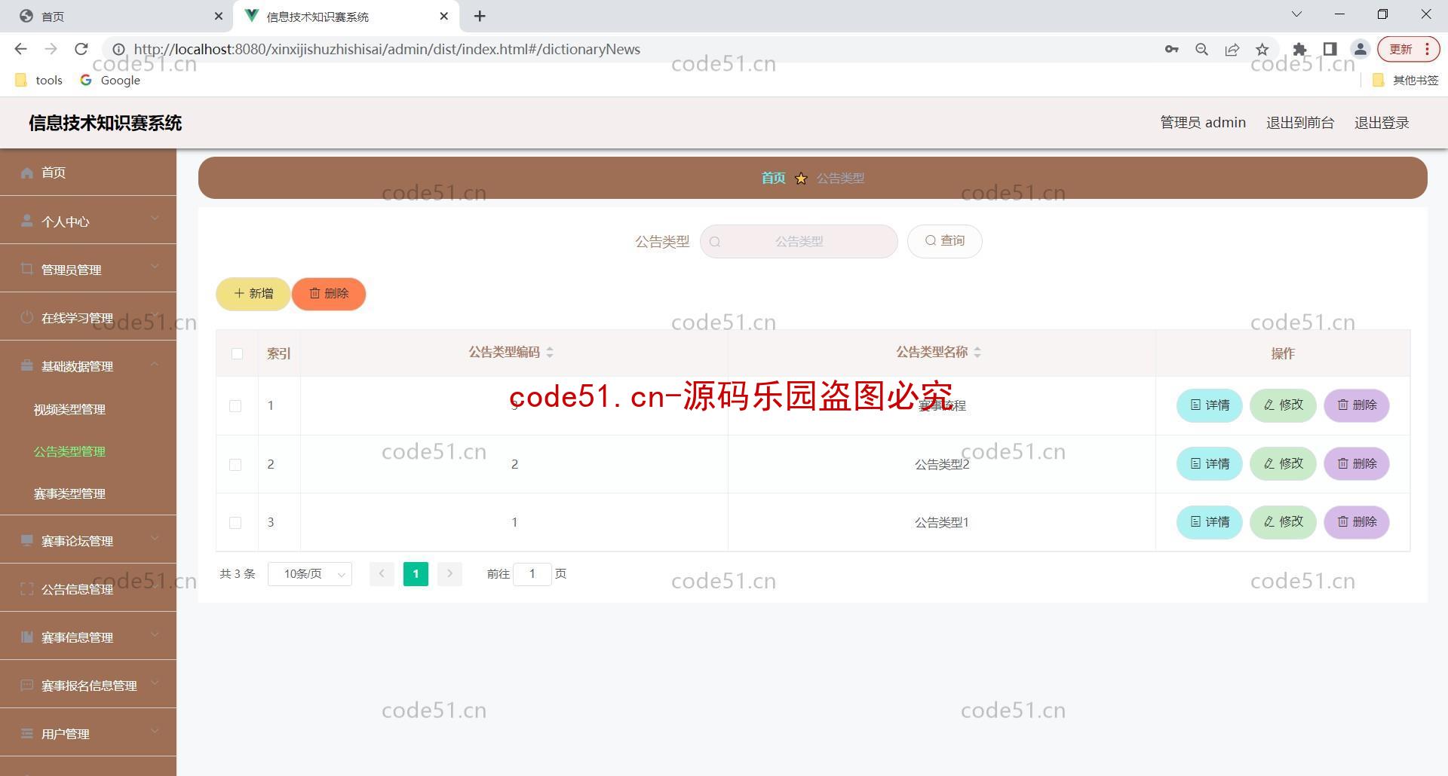This screenshot has width=1448, height=776.
Task: Click the person icon next to 个人中心
Action: [27, 221]
